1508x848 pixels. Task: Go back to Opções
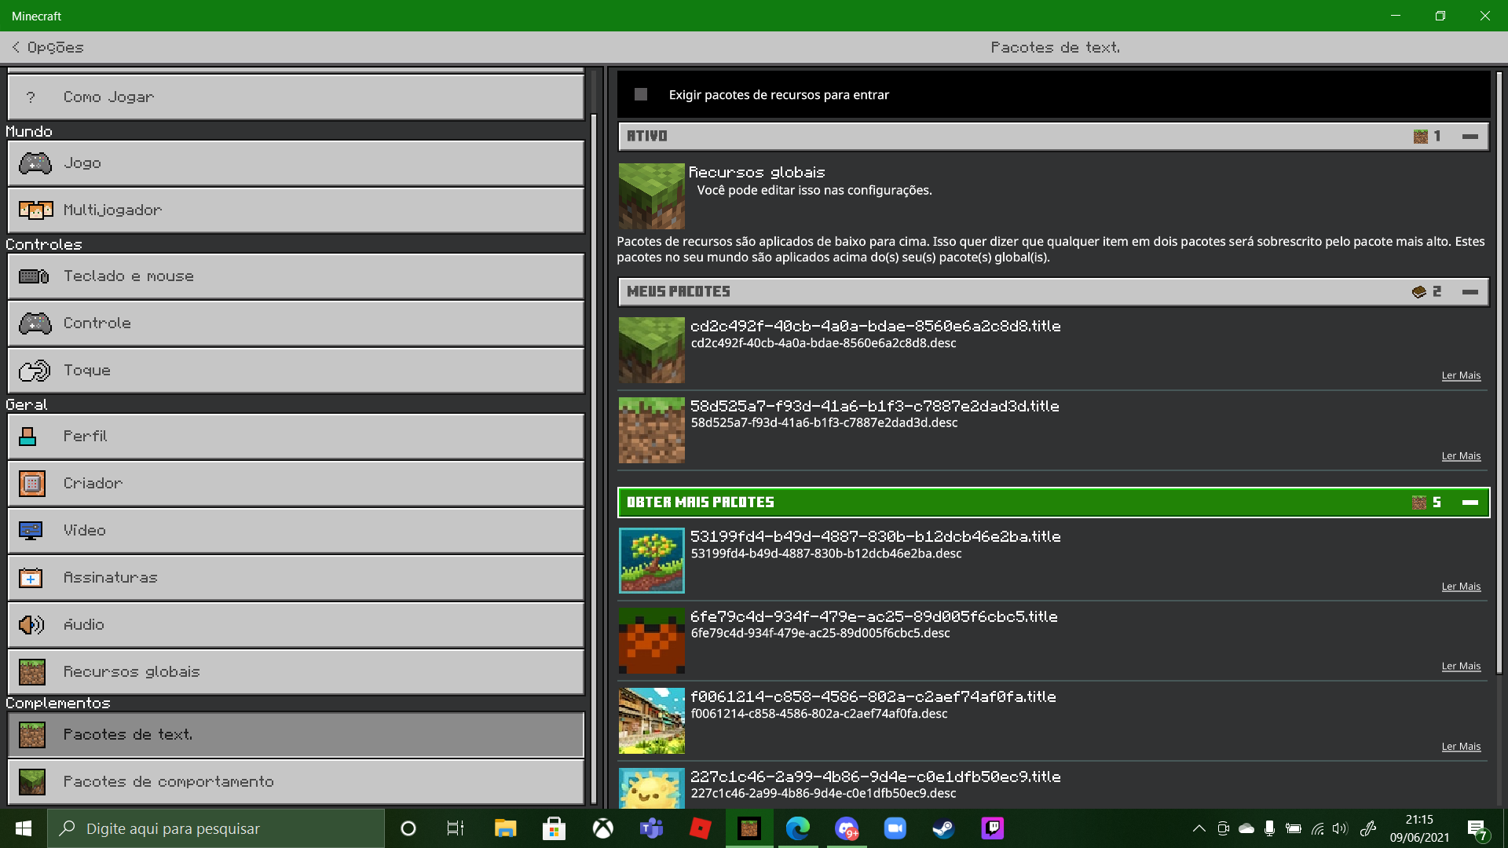47,47
